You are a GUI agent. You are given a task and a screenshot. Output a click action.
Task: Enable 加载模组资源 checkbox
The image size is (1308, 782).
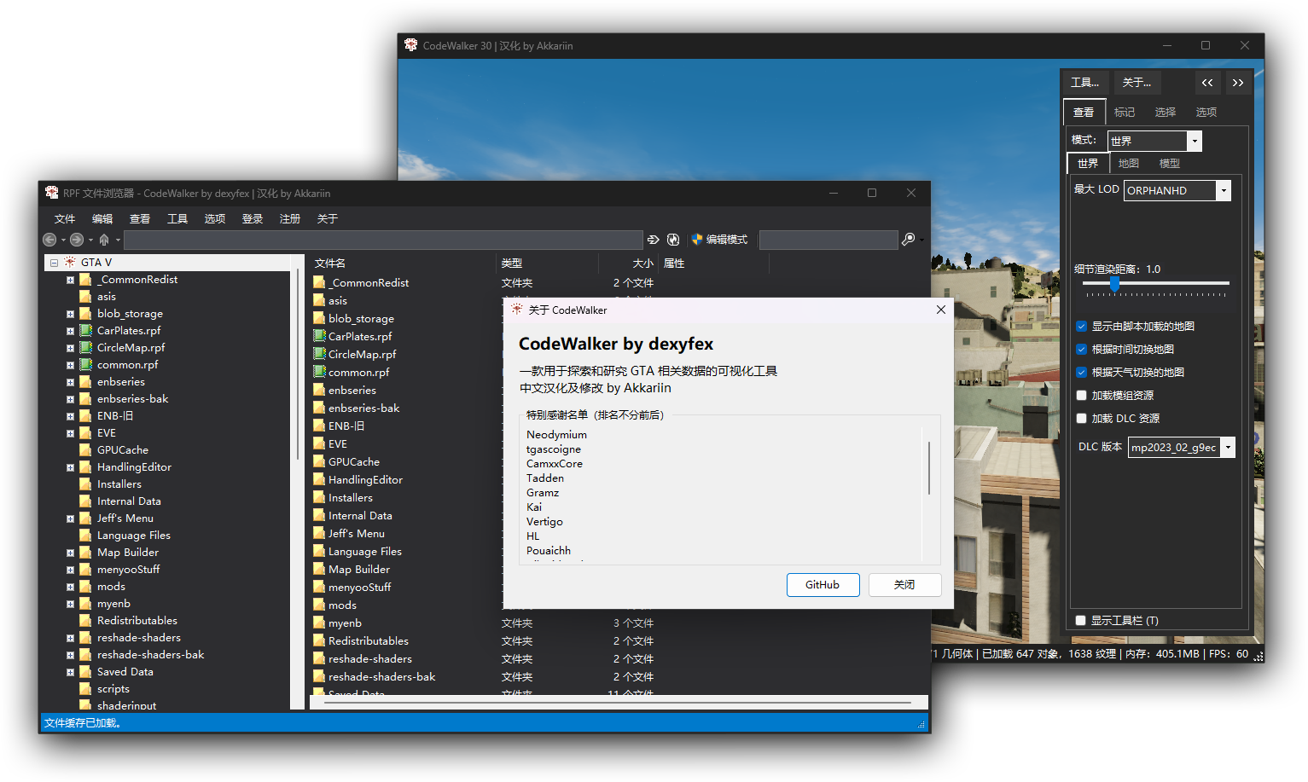click(1082, 395)
